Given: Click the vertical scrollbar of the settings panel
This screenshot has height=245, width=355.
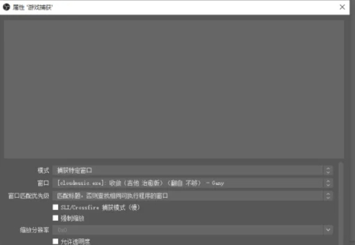Looking at the screenshot, I should point(341,203).
